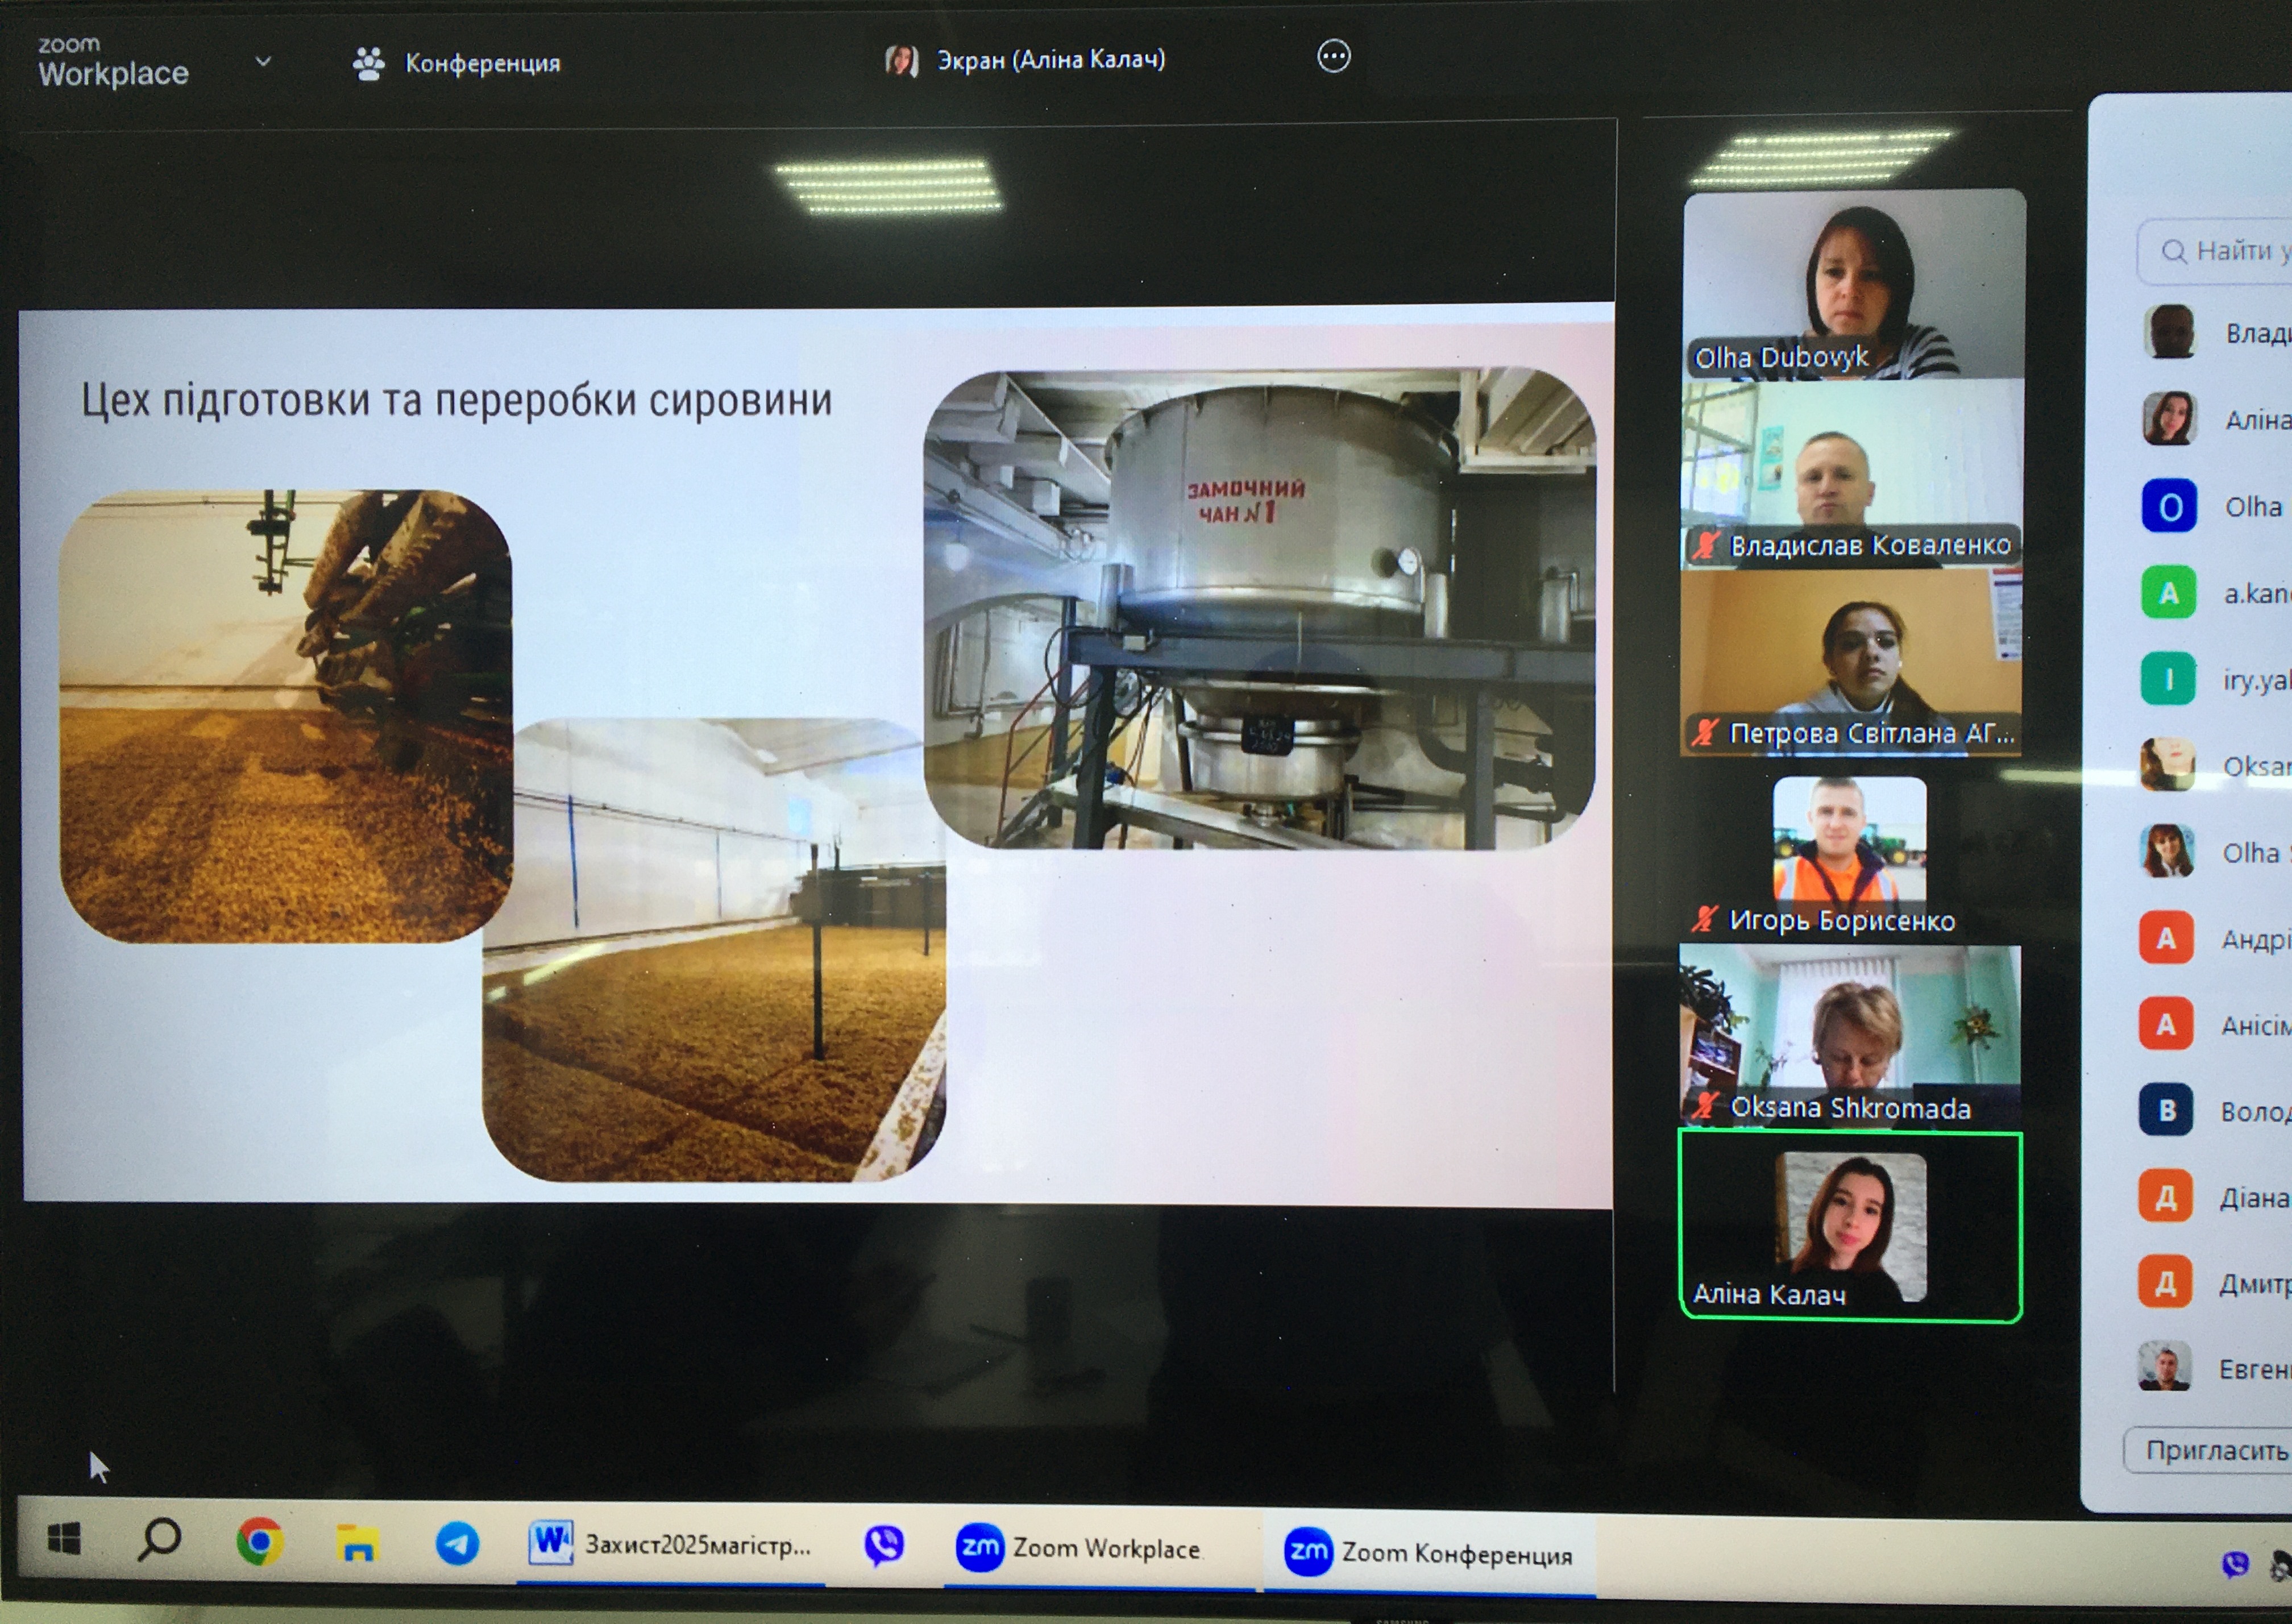This screenshot has height=1624, width=2292.
Task: Open Windows Start menu icon
Action: click(64, 1539)
